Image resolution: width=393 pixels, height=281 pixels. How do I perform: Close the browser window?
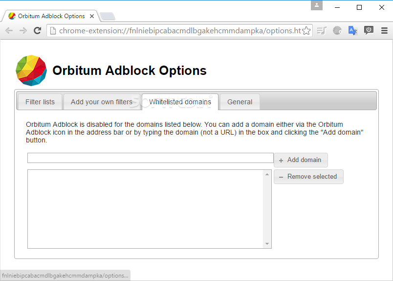click(381, 7)
